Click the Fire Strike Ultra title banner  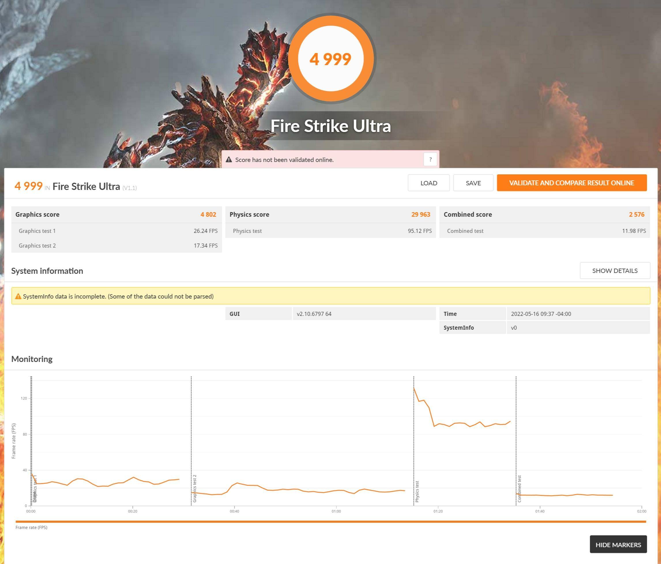(x=330, y=126)
